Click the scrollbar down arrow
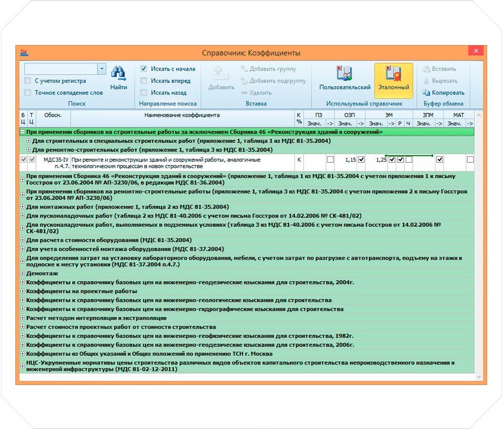Viewport: 503px width, 429px height. pyautogui.click(x=478, y=377)
